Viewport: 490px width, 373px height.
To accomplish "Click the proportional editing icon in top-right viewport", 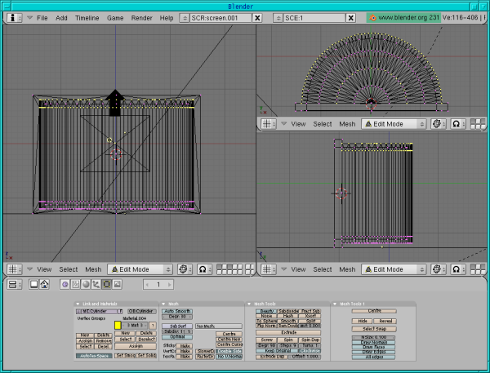I will pyautogui.click(x=458, y=124).
